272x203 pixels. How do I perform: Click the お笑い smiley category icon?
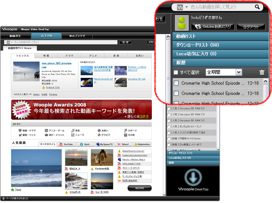click(99, 130)
